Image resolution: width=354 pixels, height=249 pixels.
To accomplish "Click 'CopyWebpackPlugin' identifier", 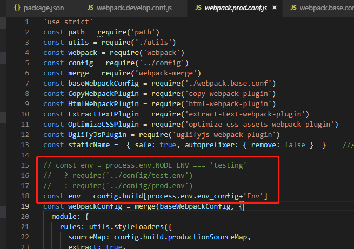I will tap(104, 94).
